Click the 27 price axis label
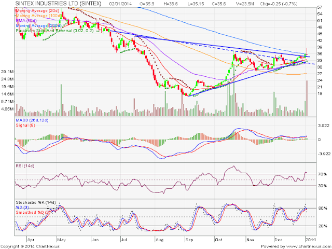The width and height of the screenshot is (332, 249). (x=320, y=74)
